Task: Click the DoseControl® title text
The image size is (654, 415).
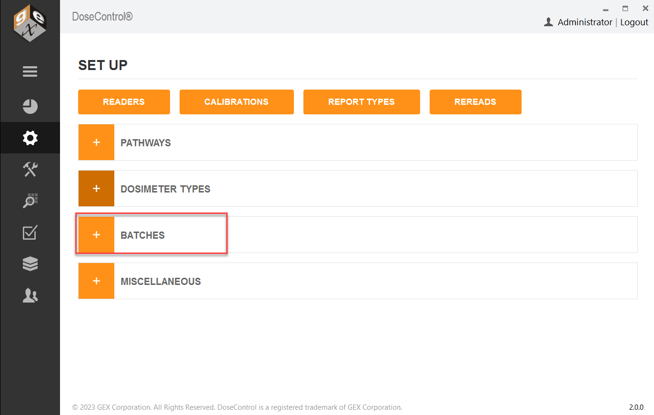Action: pos(102,17)
